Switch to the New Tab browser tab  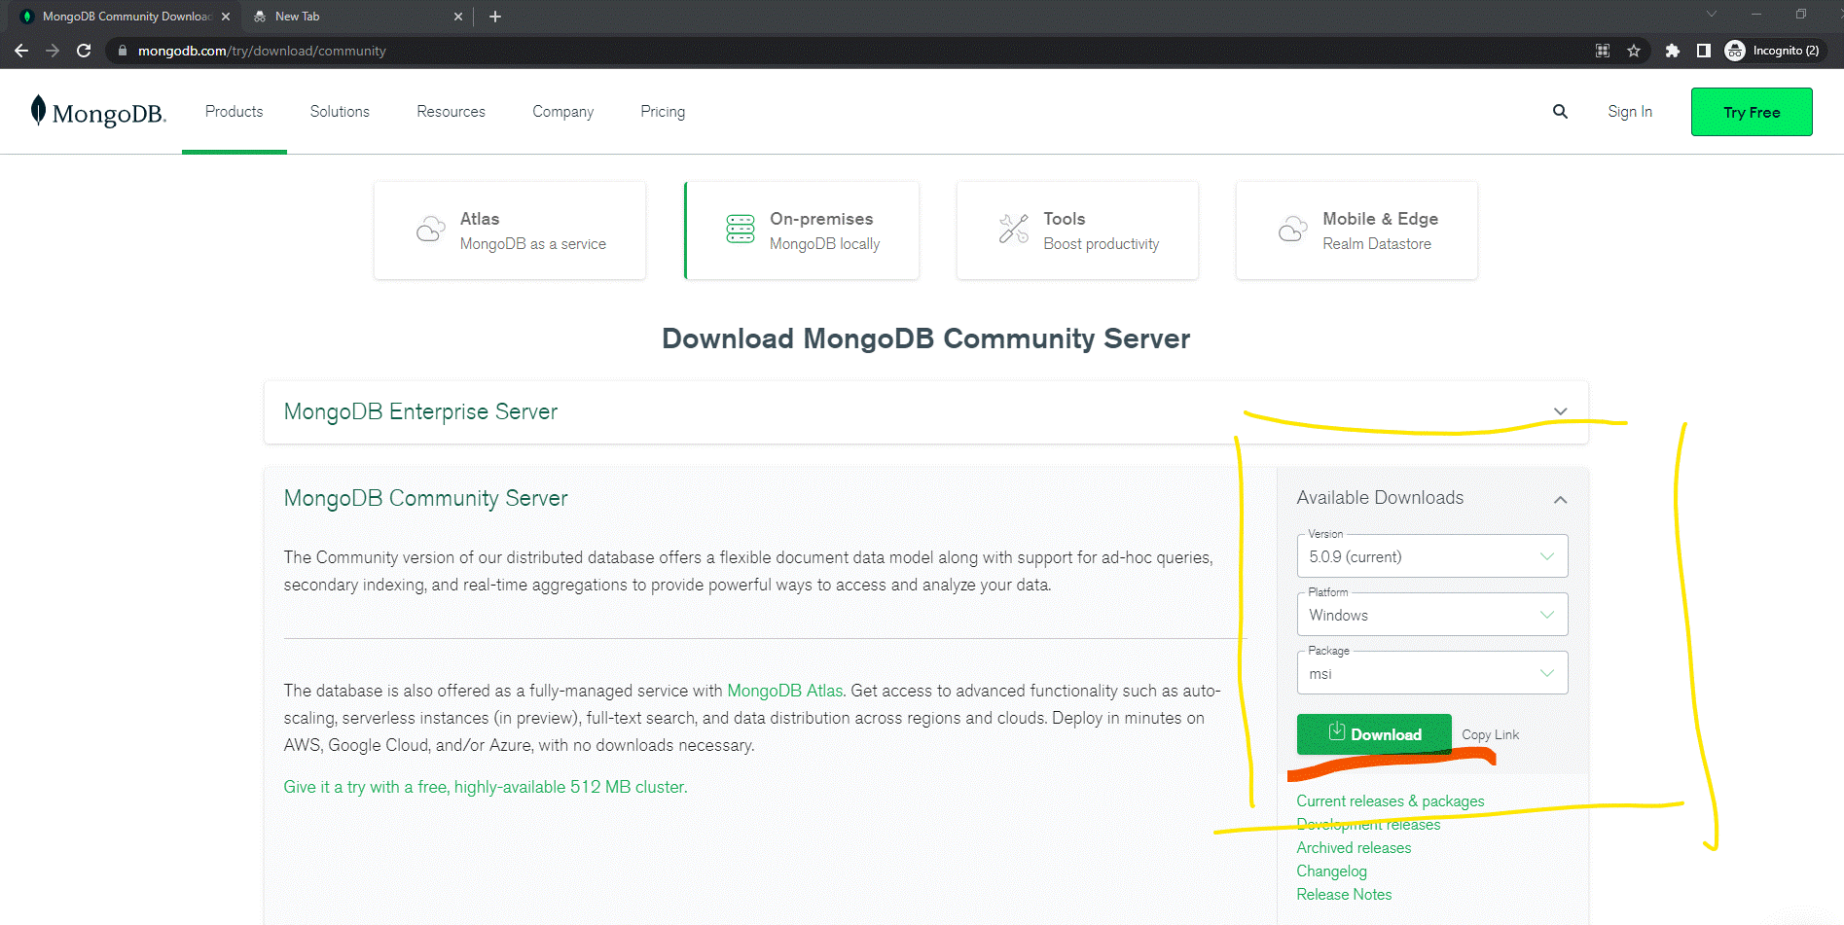click(298, 17)
